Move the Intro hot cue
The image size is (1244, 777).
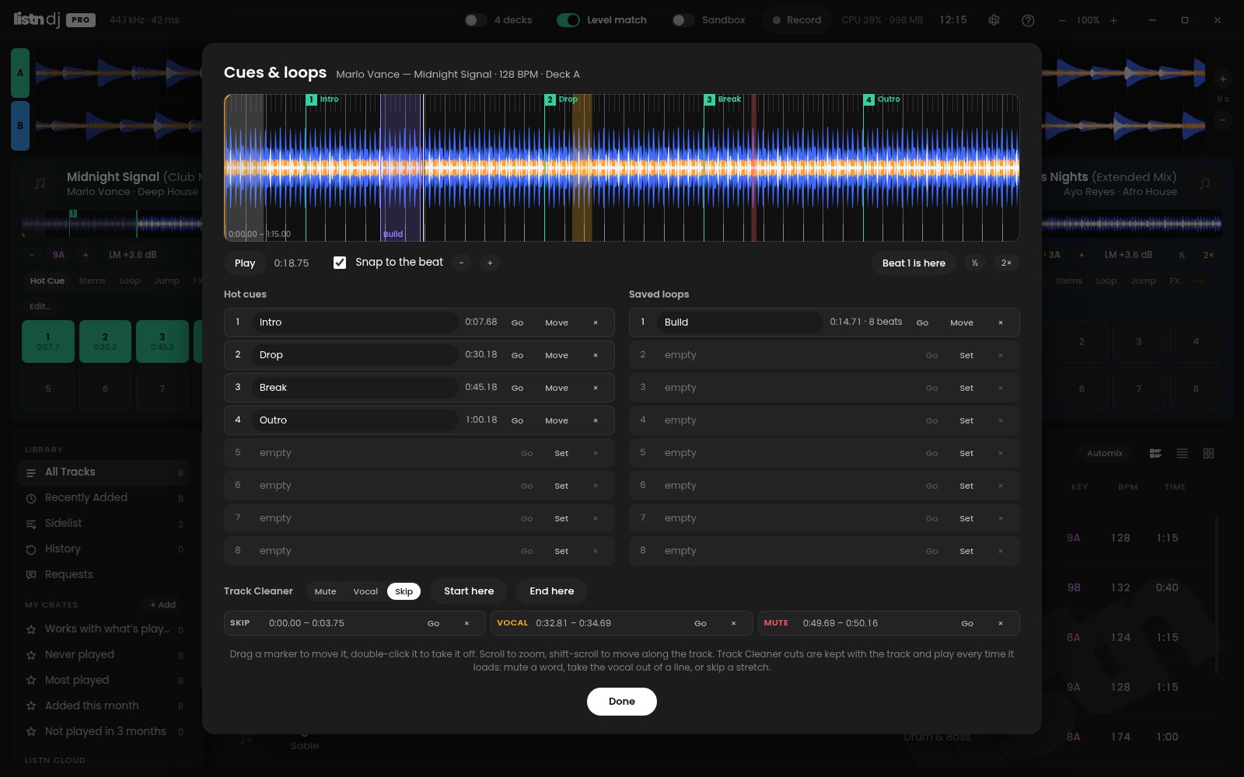click(x=557, y=322)
